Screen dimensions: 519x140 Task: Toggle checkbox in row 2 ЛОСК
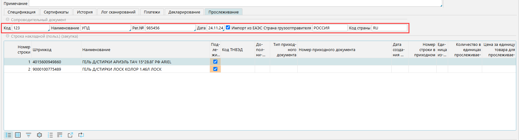click(215, 69)
